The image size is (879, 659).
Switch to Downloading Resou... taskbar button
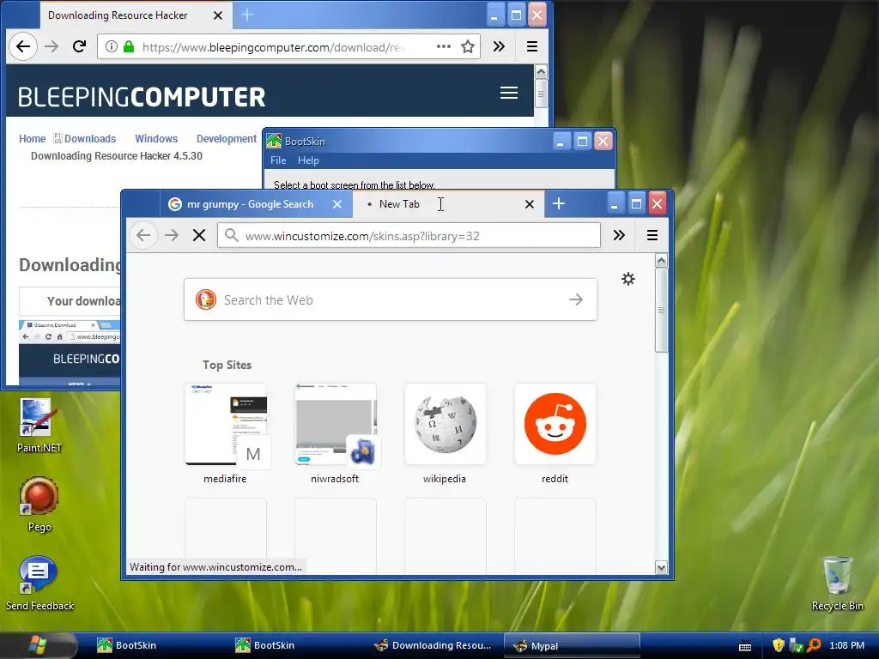433,645
